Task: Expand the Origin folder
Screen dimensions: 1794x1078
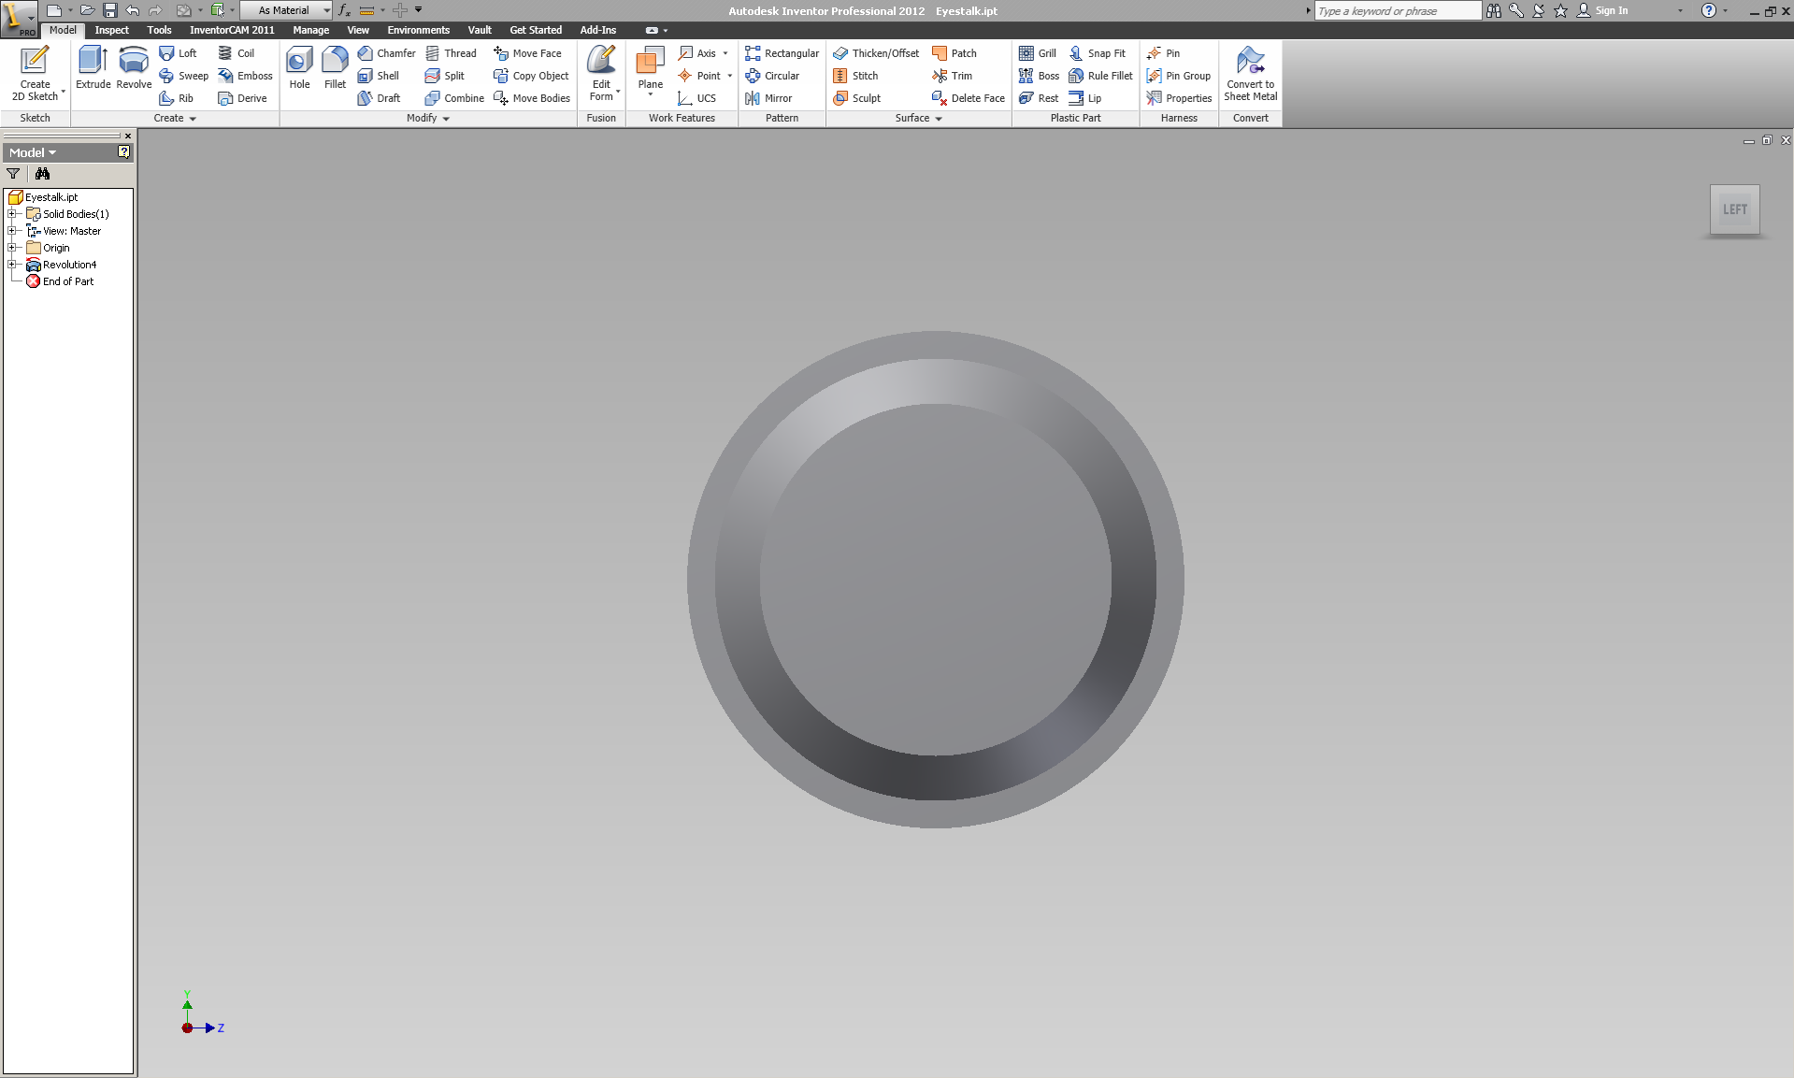Action: coord(13,248)
